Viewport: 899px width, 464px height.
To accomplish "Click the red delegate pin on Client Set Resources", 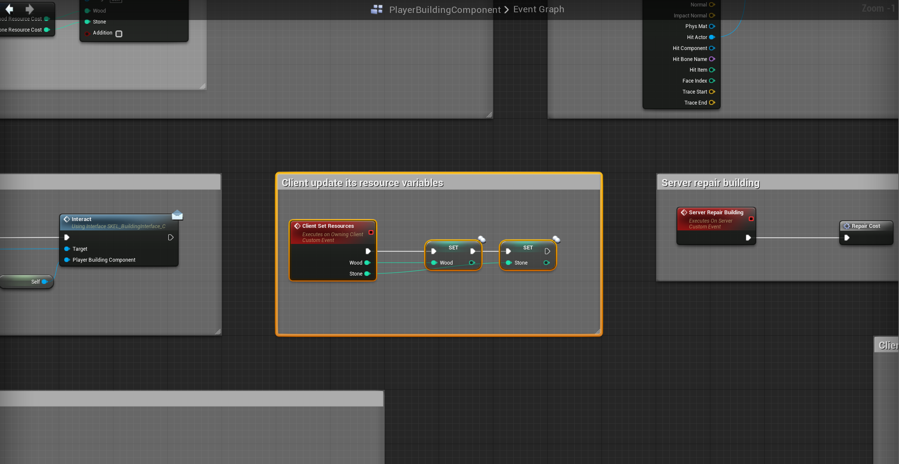I will coord(371,232).
